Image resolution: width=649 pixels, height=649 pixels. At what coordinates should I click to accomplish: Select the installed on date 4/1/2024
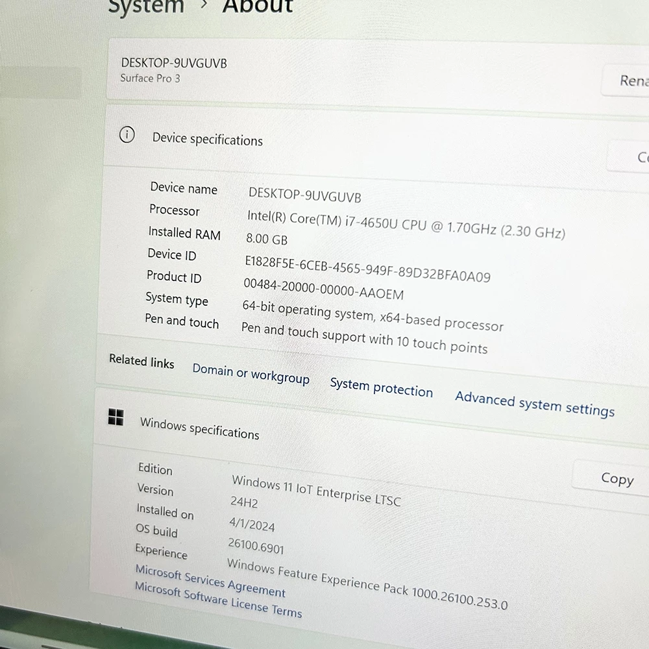tap(252, 524)
